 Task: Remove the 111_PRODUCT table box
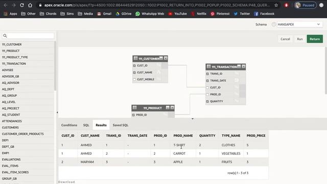pyautogui.click(x=172, y=108)
